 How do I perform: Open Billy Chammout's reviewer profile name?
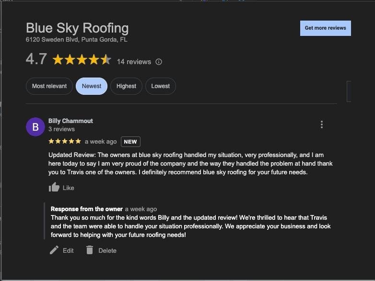point(70,121)
